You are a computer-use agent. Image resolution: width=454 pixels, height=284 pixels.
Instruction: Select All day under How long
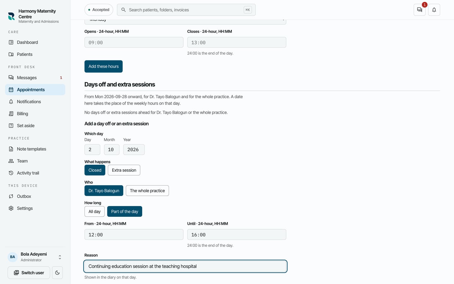(x=95, y=211)
